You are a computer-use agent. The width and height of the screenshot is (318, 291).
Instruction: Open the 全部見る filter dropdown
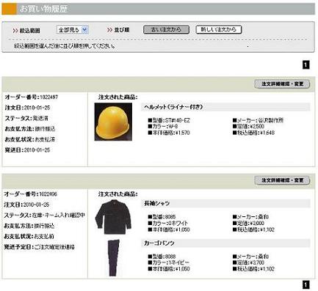pos(72,30)
